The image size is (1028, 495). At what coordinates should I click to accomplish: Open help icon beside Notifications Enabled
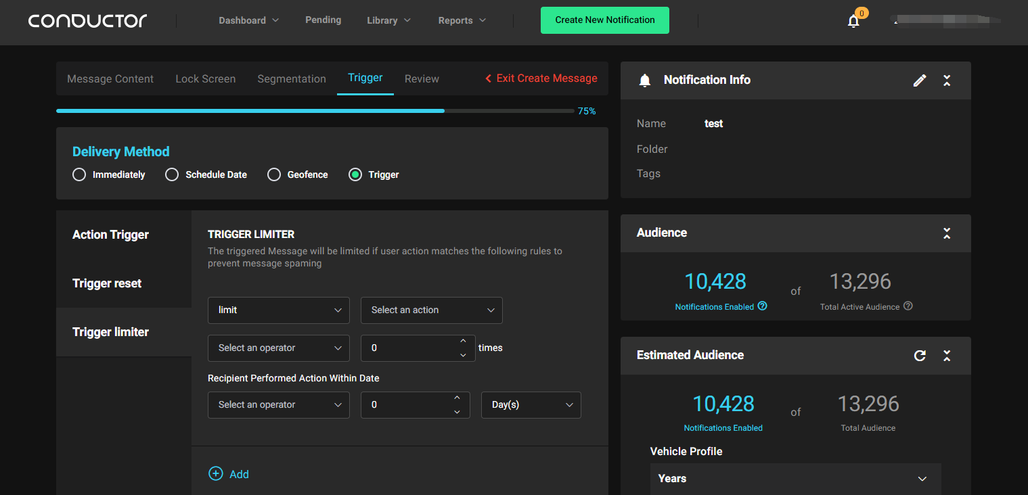pyautogui.click(x=763, y=306)
